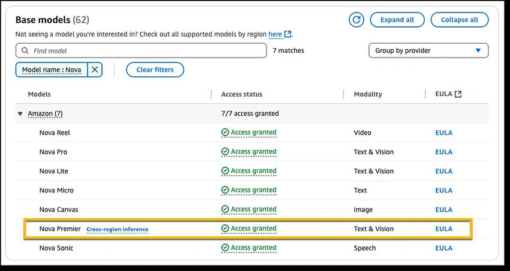Click Access granted status for Nova Lite
510x271 pixels.
(249, 171)
